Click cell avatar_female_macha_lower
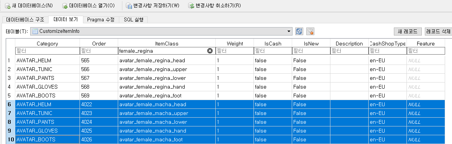This screenshot has width=452, height=144. [167, 122]
